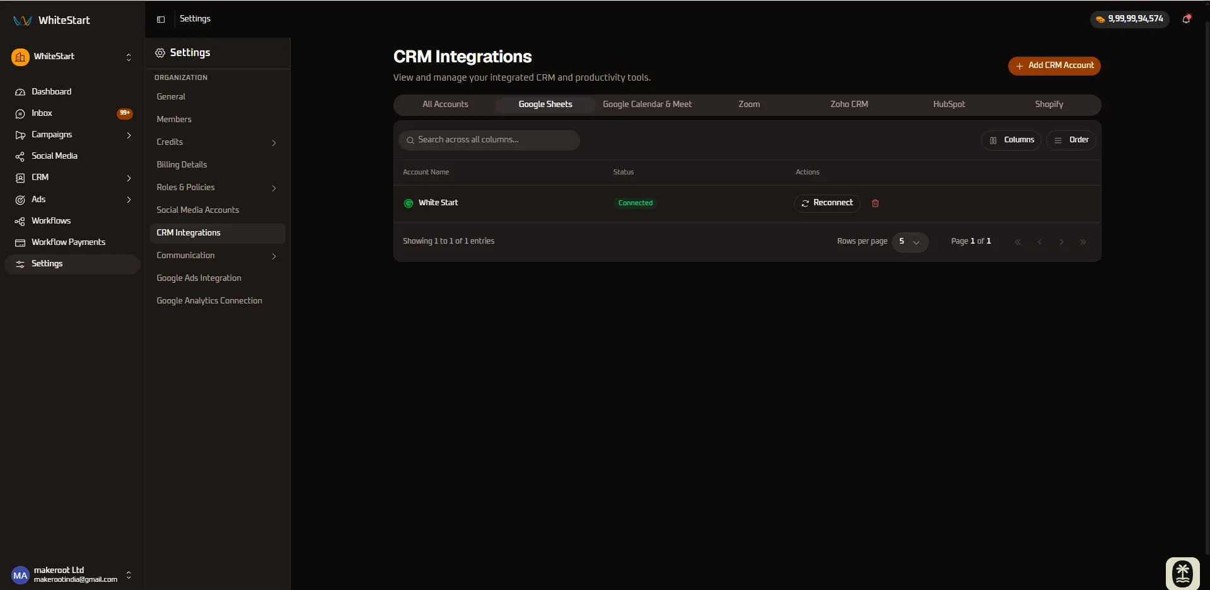Open the notifications bell

1186,19
